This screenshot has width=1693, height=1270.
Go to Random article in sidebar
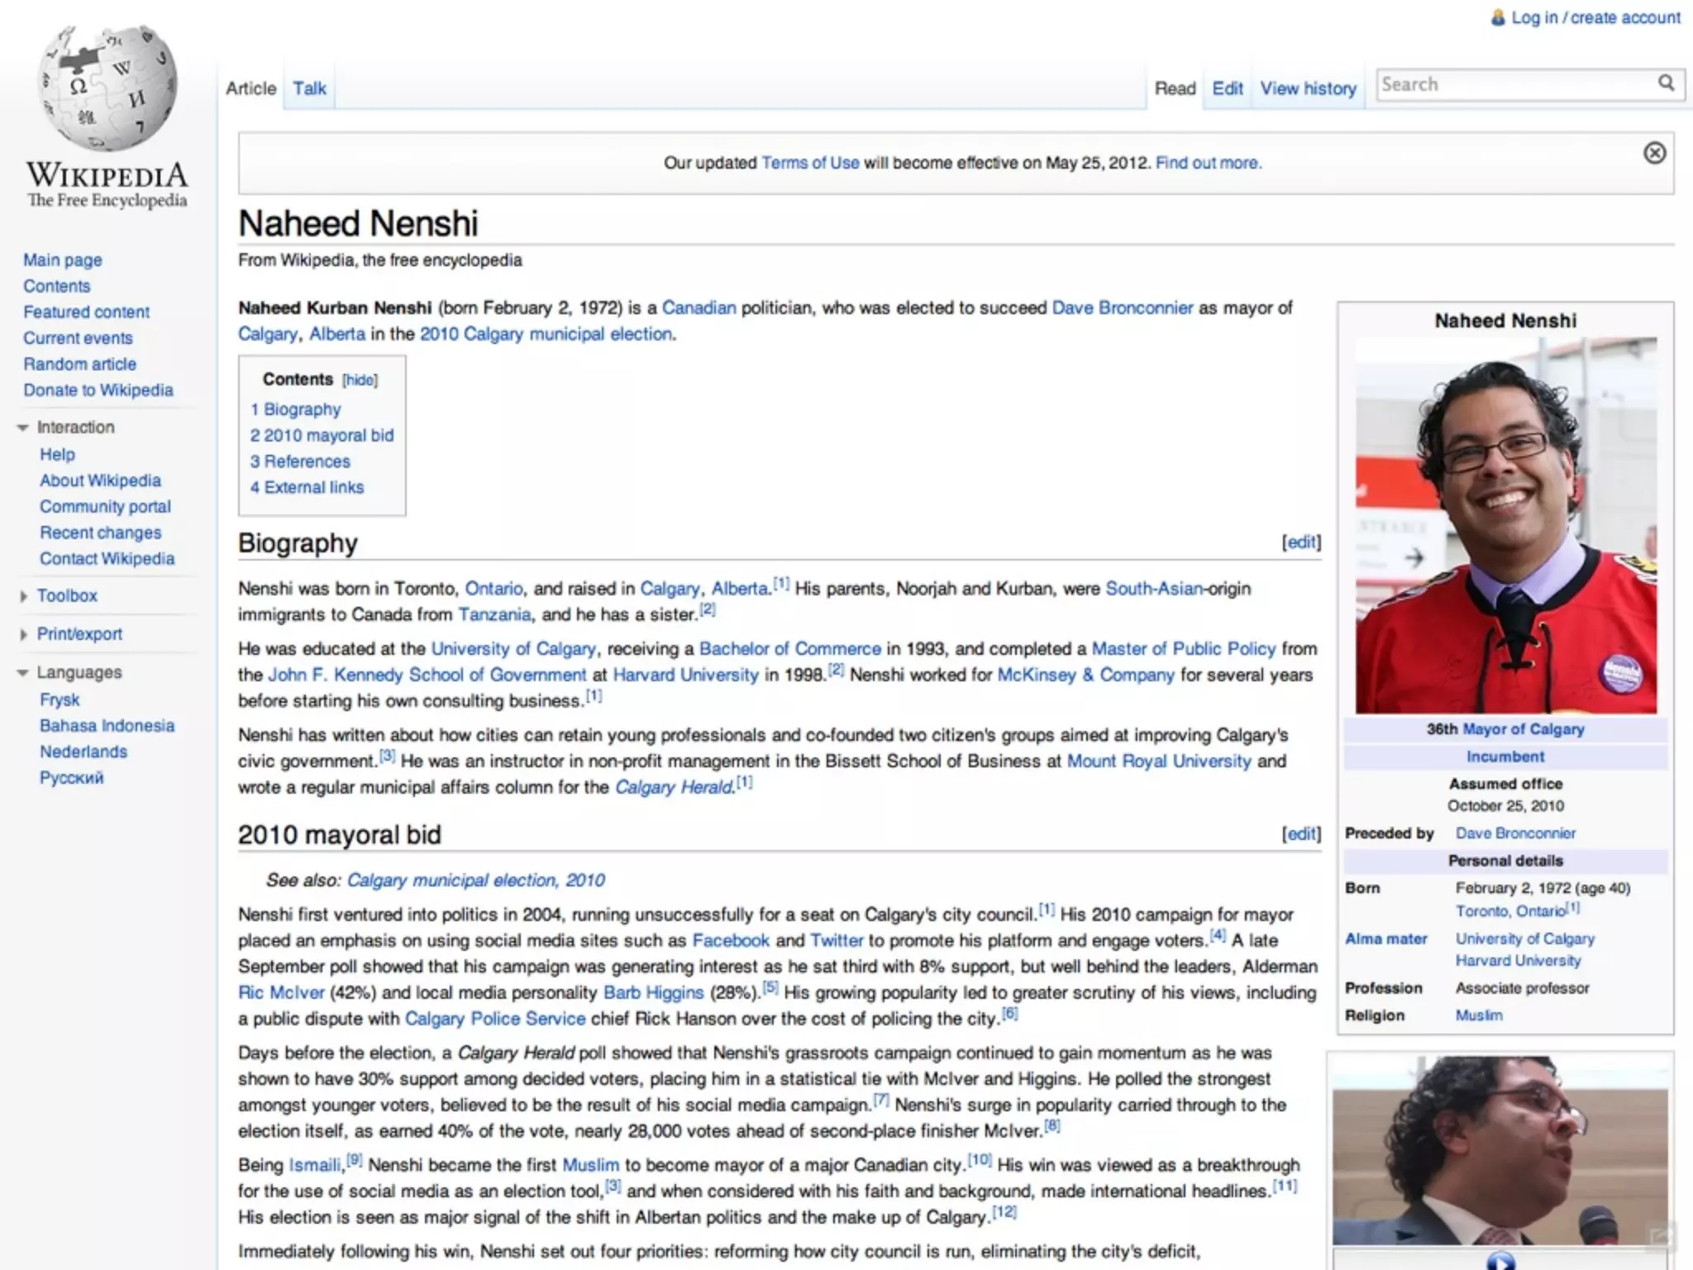79,364
